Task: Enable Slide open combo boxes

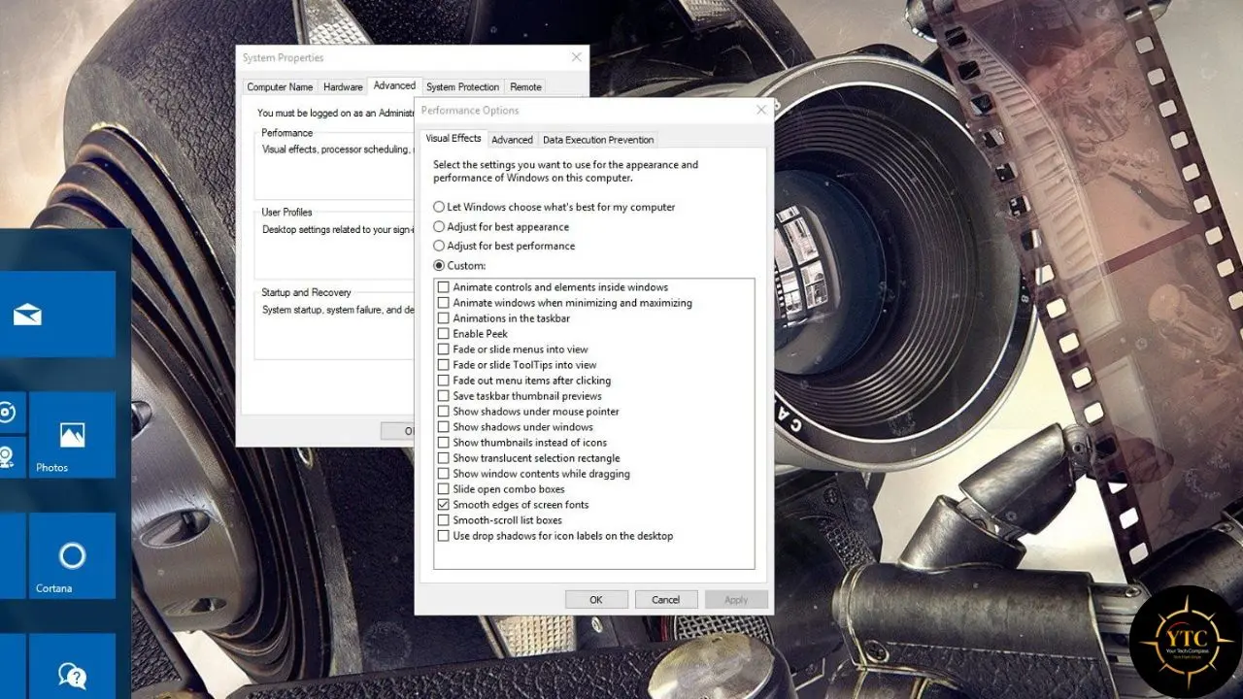Action: [x=444, y=489]
